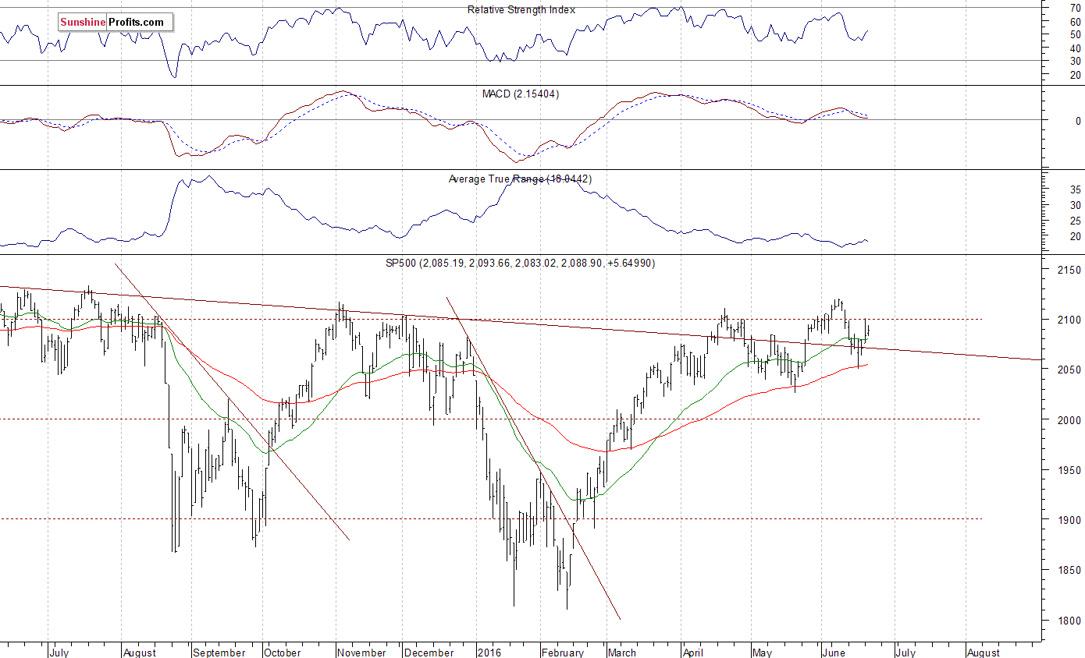Viewport: 1085px width, 658px height.
Task: Click the March month label
Action: coord(622,653)
